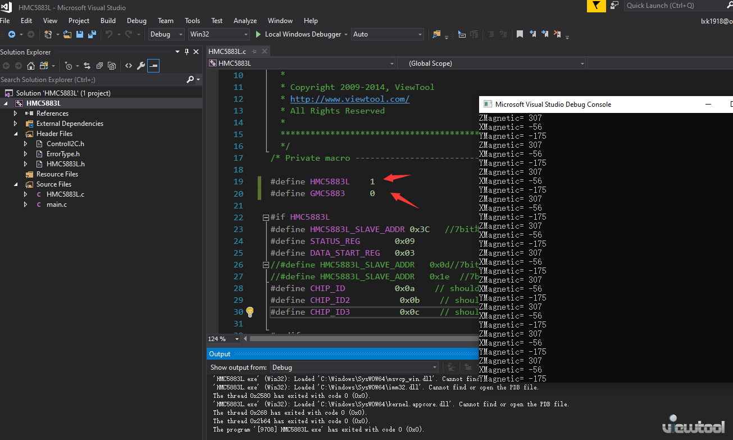The height and width of the screenshot is (440, 733).
Task: Start debugging with the green play arrow
Action: [258, 34]
